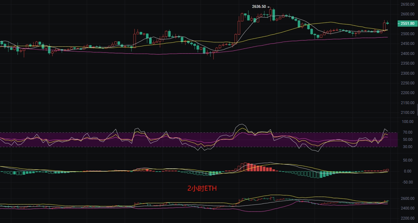Screen dimensions: 418x223
Task: Click the 2400.00 price axis label on main chart
Action: coord(407,54)
